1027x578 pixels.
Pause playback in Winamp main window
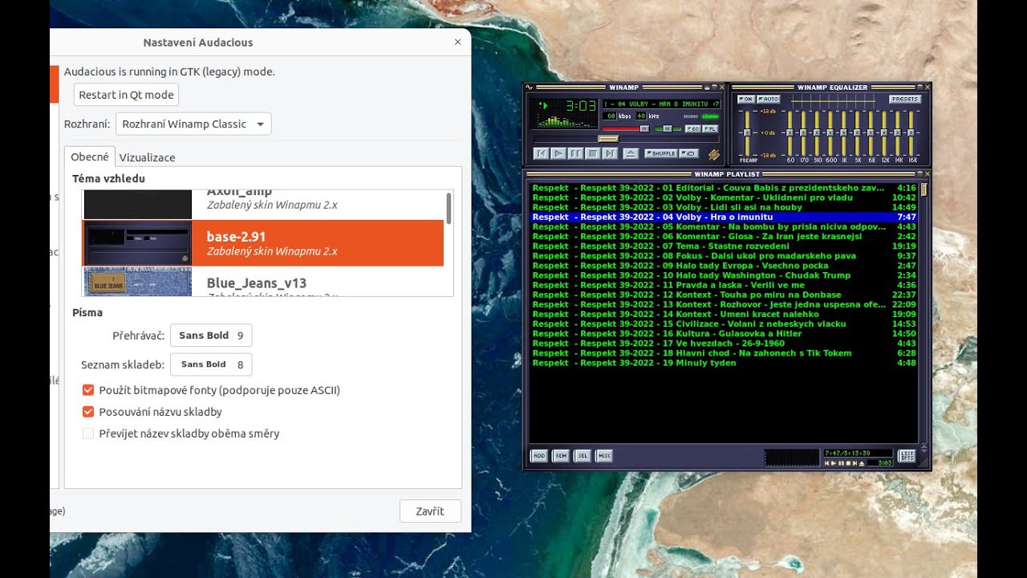click(x=575, y=153)
